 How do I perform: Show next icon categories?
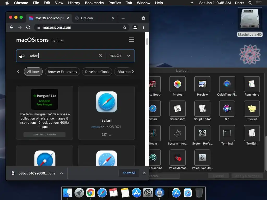coord(133,72)
